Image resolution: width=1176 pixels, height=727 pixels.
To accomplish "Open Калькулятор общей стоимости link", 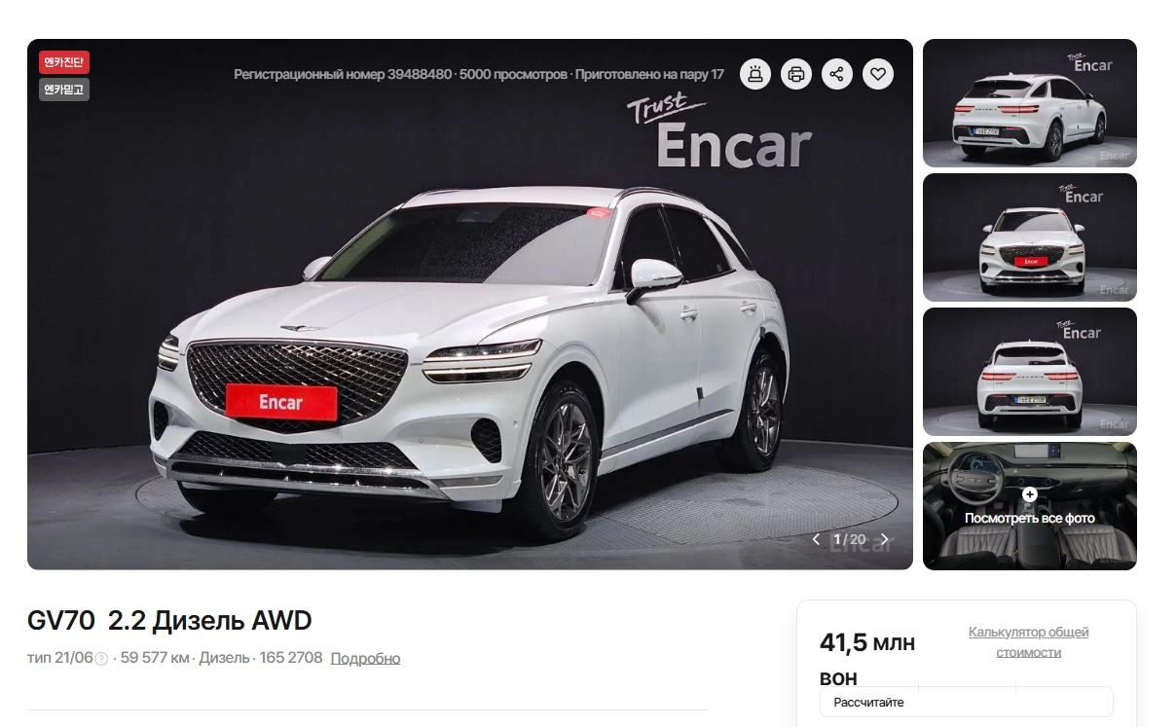I will 1028,642.
